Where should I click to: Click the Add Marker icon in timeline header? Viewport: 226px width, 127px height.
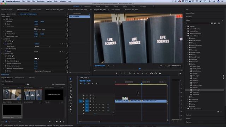coord(93,84)
